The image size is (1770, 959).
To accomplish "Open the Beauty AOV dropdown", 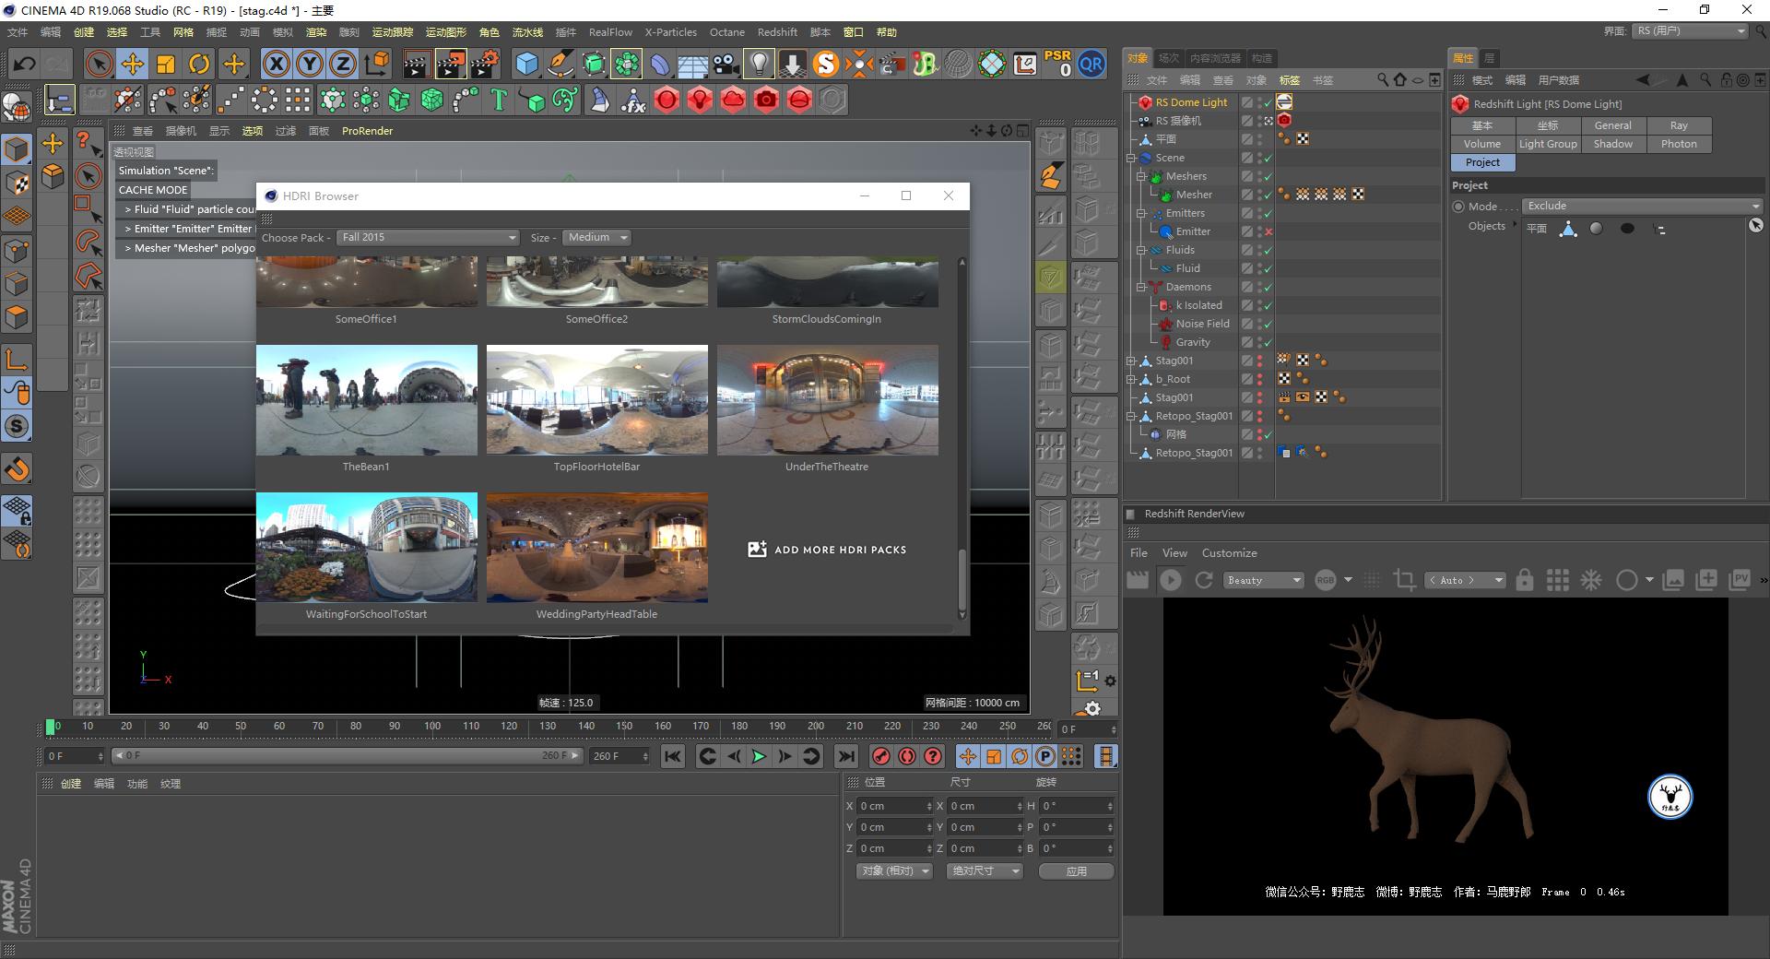I will [1263, 580].
